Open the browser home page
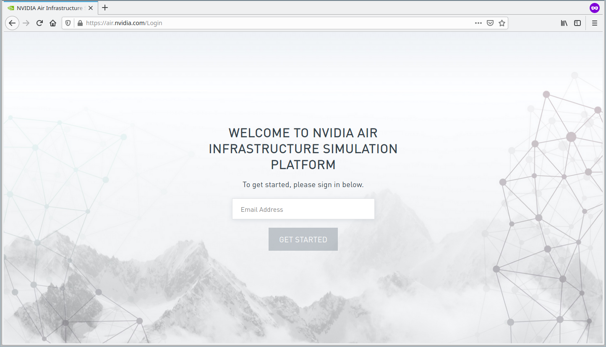Screen dimensions: 606x347 pos(53,23)
